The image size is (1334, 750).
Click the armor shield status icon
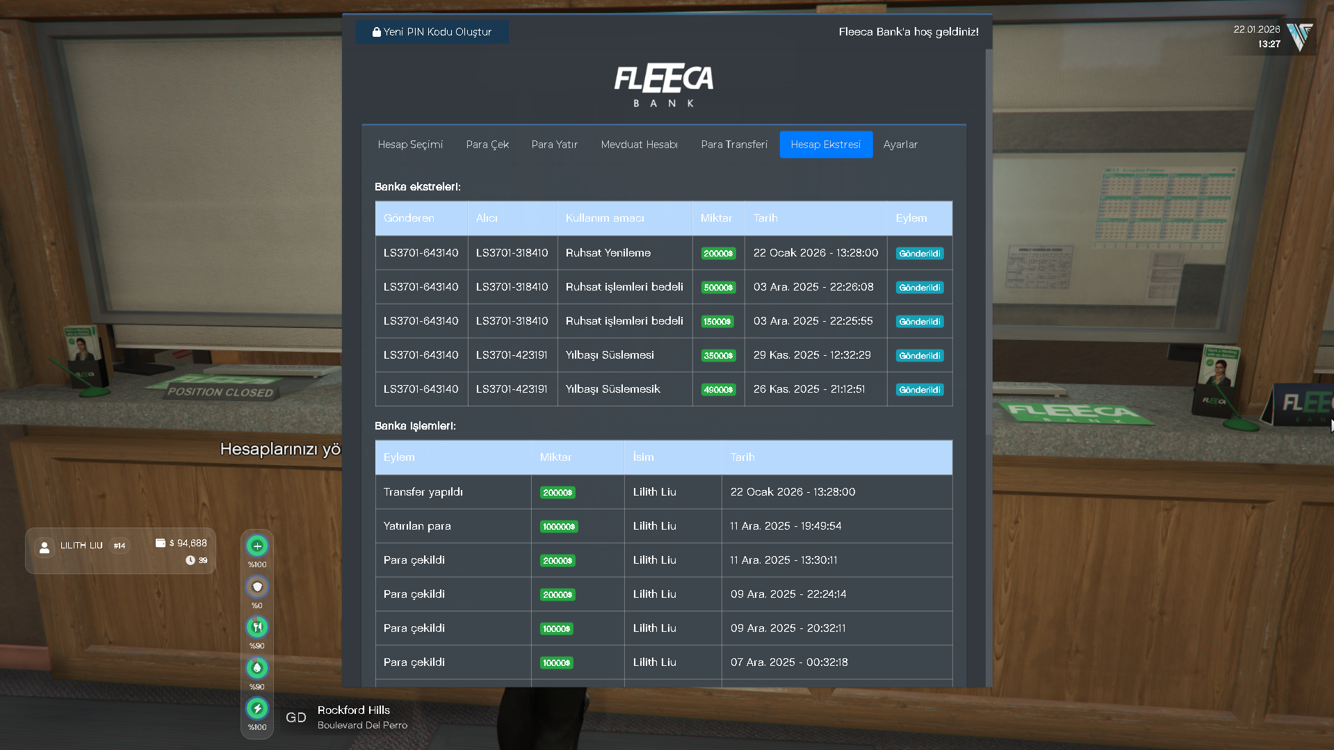(257, 587)
